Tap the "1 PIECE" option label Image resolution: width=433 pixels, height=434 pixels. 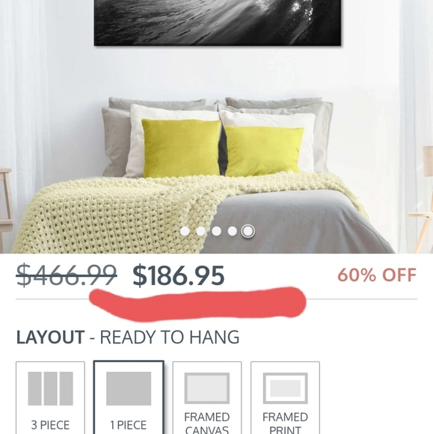coord(129,425)
